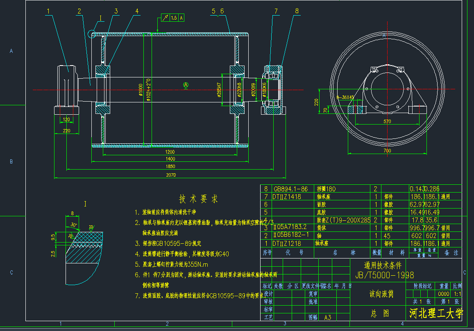
Task: Select the 30° angle dimension in detail view
Action: click(74, 225)
